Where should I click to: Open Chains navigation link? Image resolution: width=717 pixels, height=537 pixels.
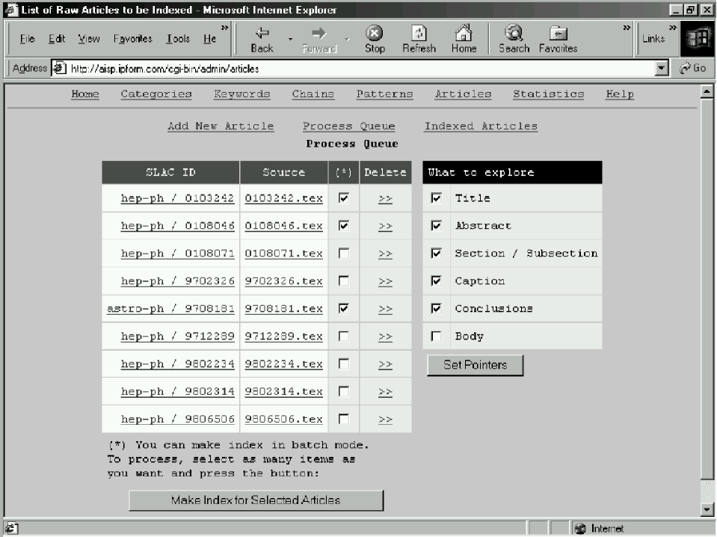click(313, 93)
